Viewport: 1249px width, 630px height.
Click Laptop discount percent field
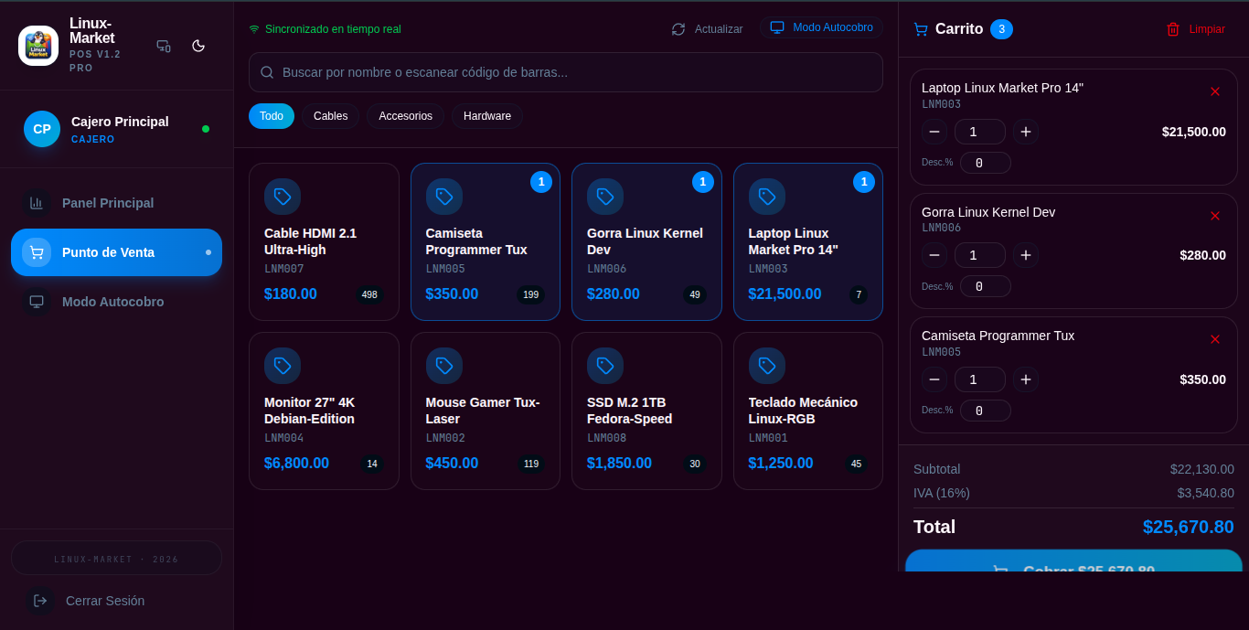[x=986, y=163]
